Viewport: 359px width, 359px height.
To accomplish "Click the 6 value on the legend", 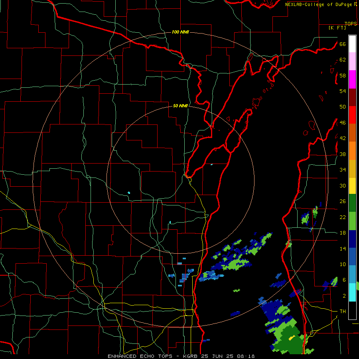I will (344, 280).
